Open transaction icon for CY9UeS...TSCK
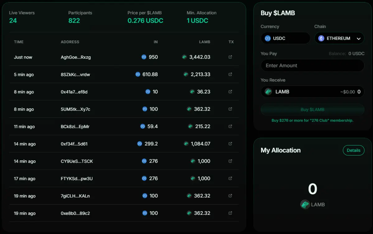 coord(230,161)
